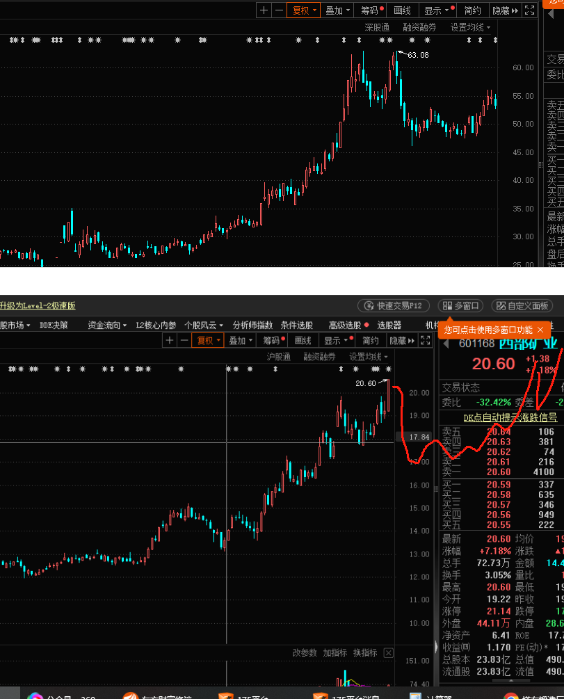Open the 资金流向 menu dropdown
Image resolution: width=564 pixels, height=699 pixels.
(107, 325)
